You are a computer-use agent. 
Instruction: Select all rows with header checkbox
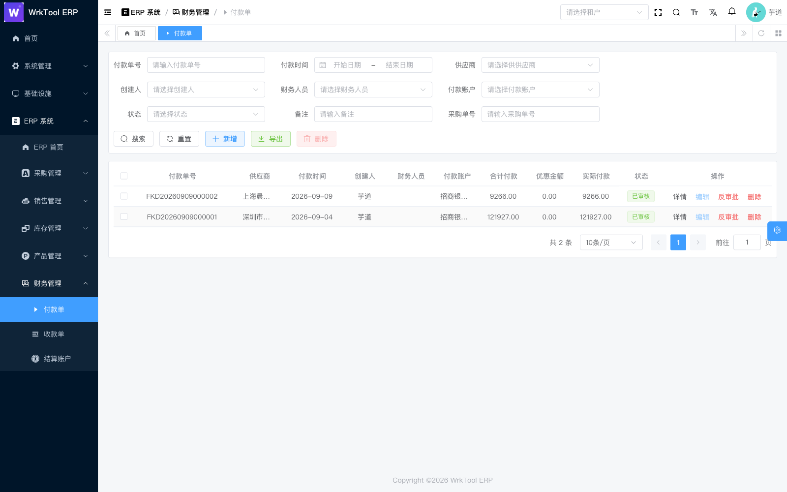(x=124, y=176)
